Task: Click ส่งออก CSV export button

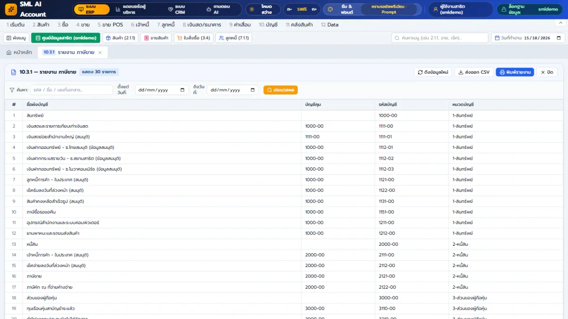Action: click(x=474, y=72)
